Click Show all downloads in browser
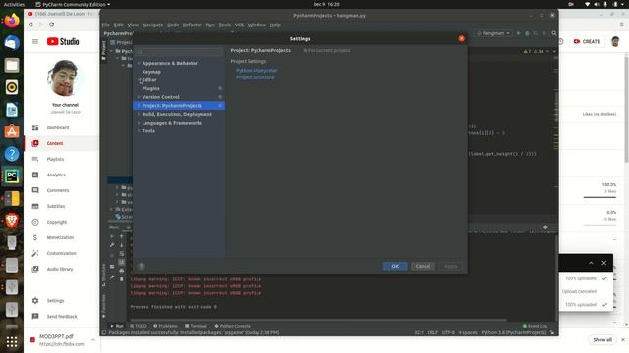Screen dimensions: 629x353 click(602, 340)
